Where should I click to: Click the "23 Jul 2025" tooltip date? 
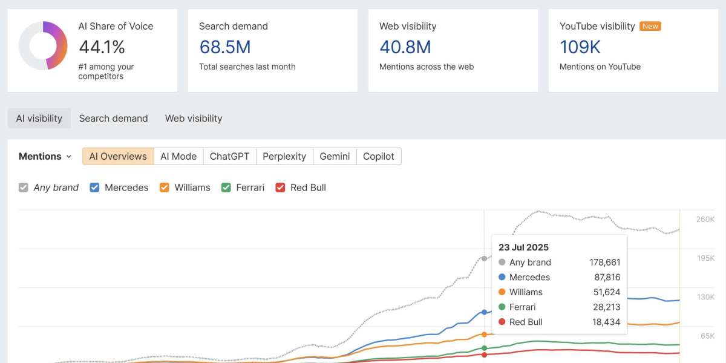523,247
